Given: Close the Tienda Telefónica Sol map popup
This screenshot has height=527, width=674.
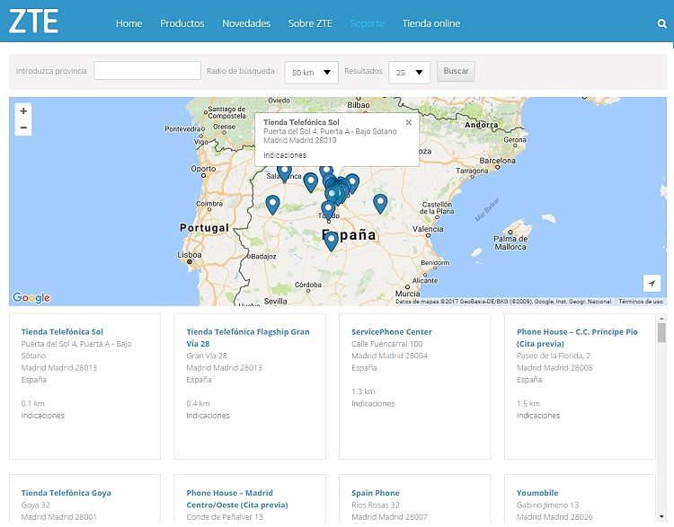Looking at the screenshot, I should 408,122.
